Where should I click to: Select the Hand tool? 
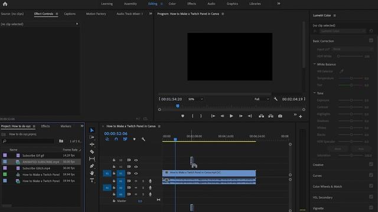click(92, 173)
